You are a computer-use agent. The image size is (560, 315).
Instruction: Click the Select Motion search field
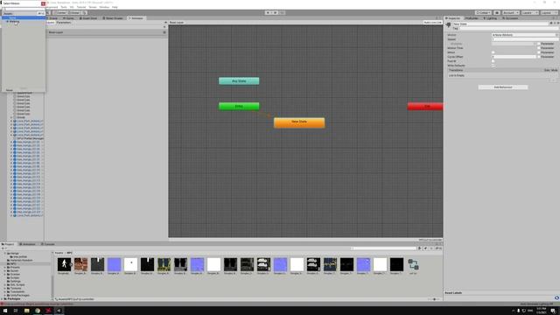coord(24,10)
